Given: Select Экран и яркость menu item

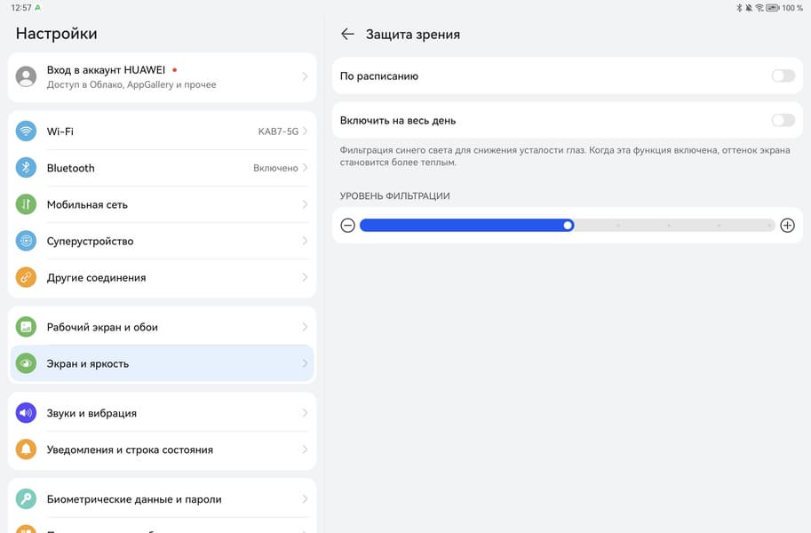Looking at the screenshot, I should (x=160, y=363).
